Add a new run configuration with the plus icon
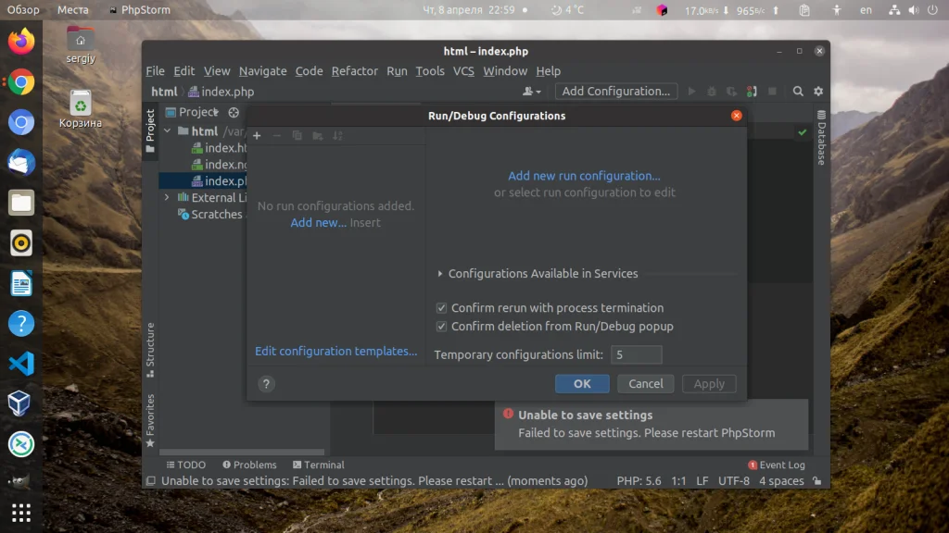 coord(257,135)
